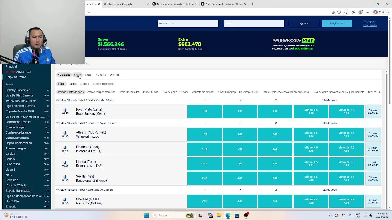Image resolution: width=392 pixels, height=220 pixels.
Task: Open the Recuperar contraseña link
Action: [370, 24]
